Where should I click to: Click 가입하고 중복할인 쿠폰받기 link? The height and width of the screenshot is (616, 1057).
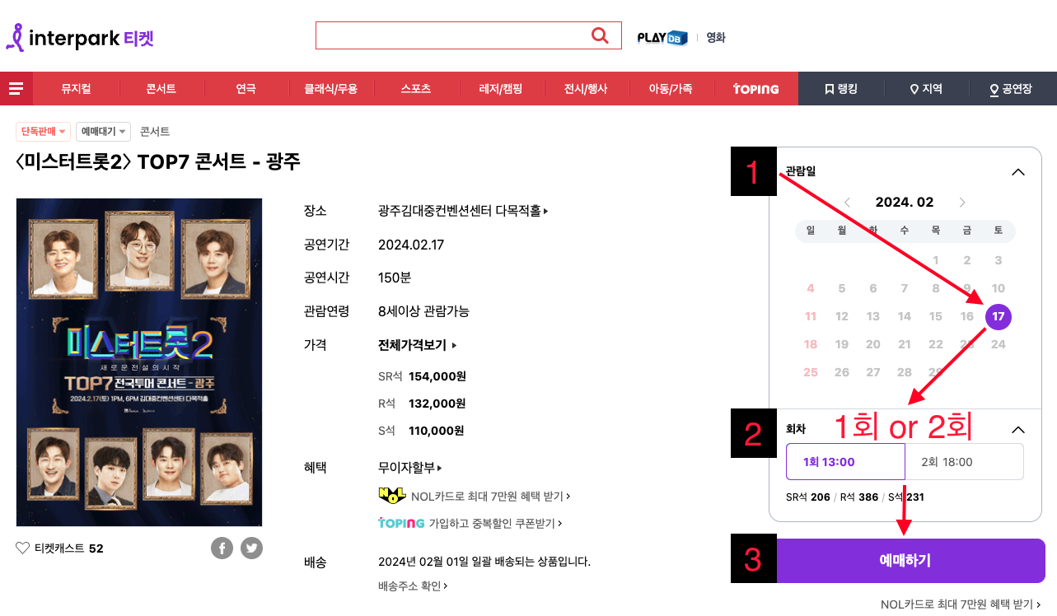click(x=496, y=523)
